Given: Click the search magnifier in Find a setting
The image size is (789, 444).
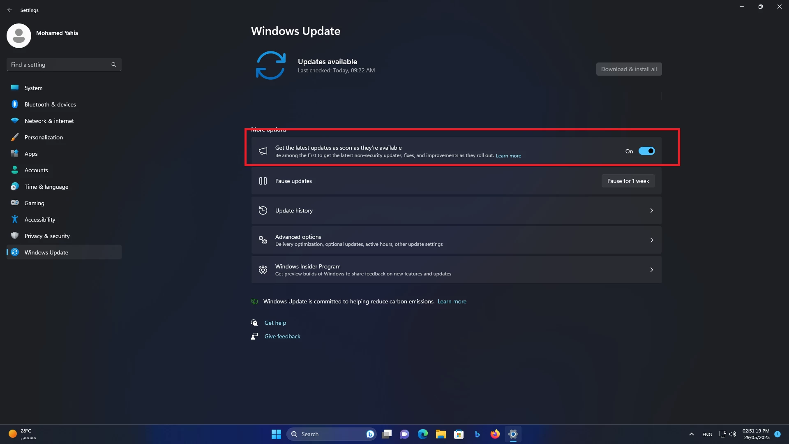Looking at the screenshot, I should point(114,65).
